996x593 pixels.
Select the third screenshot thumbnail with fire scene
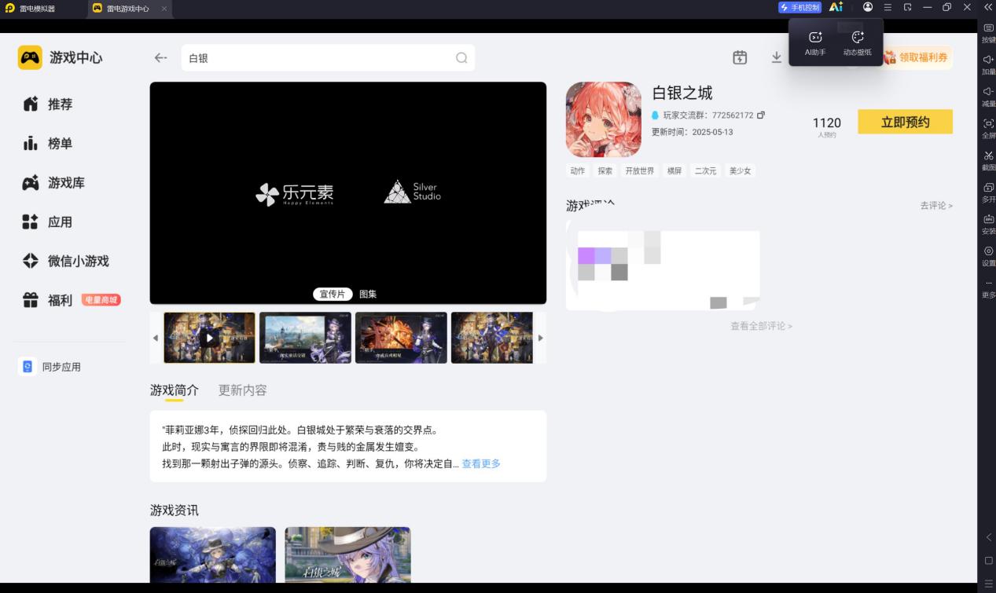[401, 338]
